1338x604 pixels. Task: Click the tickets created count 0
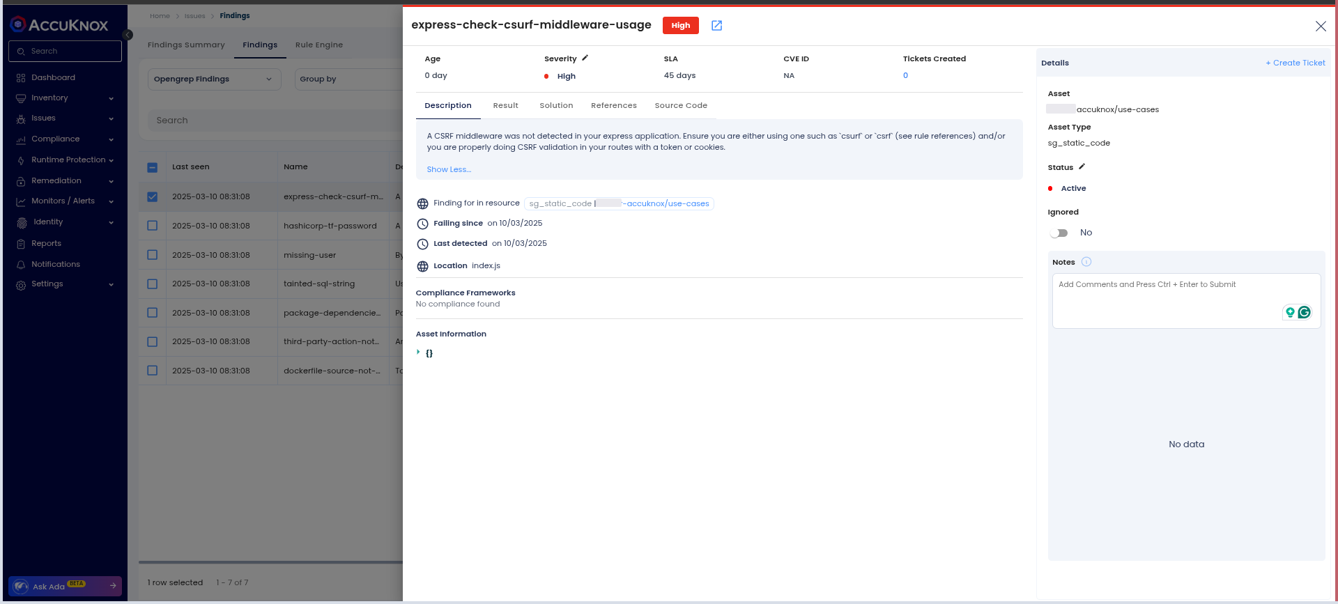click(x=905, y=75)
